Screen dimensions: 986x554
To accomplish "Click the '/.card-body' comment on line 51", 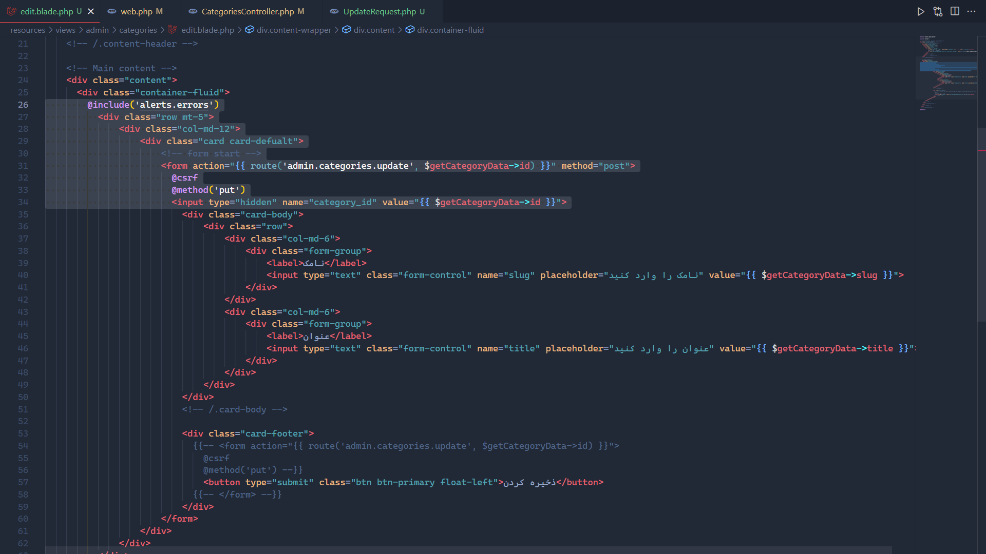I will (x=235, y=409).
